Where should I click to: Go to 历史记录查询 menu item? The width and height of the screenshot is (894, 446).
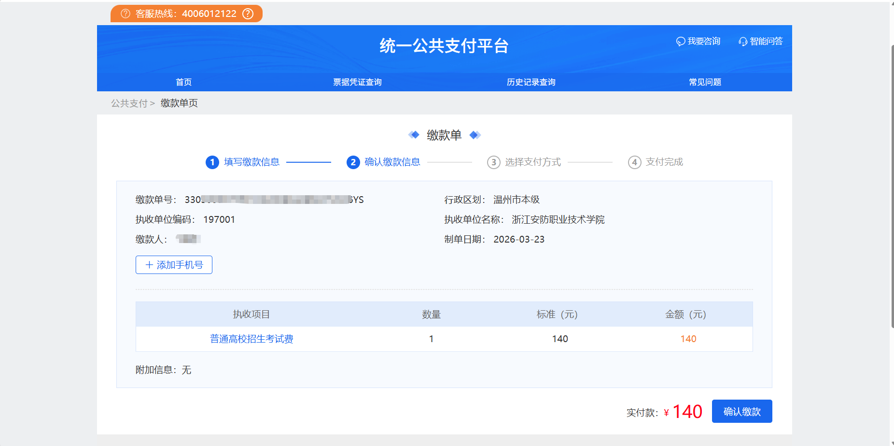click(x=531, y=82)
